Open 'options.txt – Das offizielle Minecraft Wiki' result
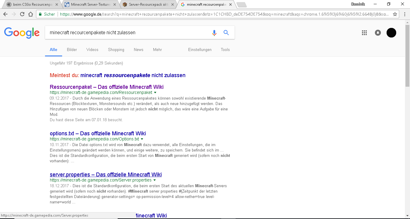The image size is (410, 219). pos(98,133)
